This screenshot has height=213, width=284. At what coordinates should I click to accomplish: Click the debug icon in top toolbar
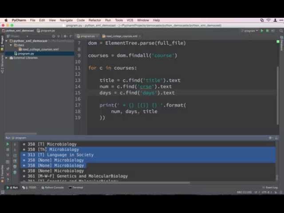(267, 31)
